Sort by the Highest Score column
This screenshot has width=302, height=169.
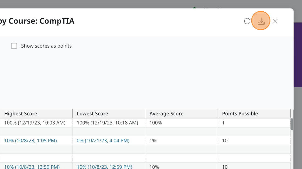pyautogui.click(x=21, y=114)
